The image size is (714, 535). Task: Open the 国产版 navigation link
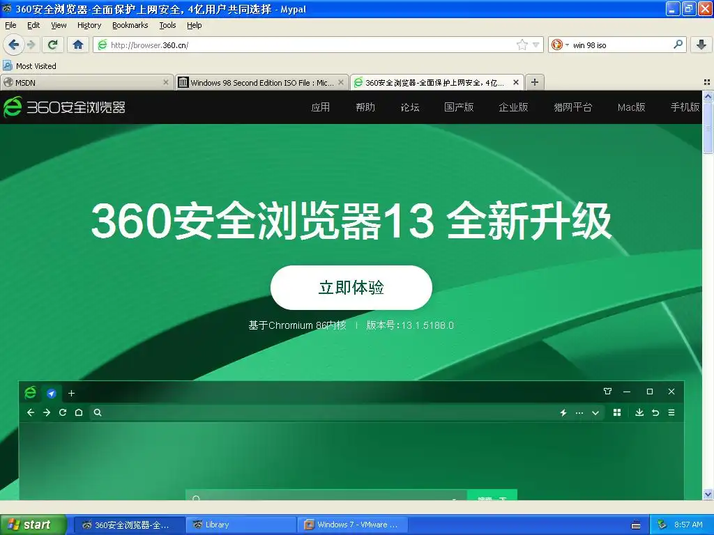(x=459, y=107)
